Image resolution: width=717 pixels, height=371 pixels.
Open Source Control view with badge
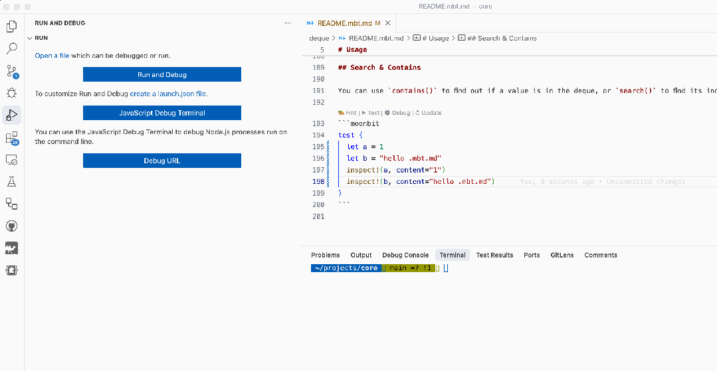[12, 71]
